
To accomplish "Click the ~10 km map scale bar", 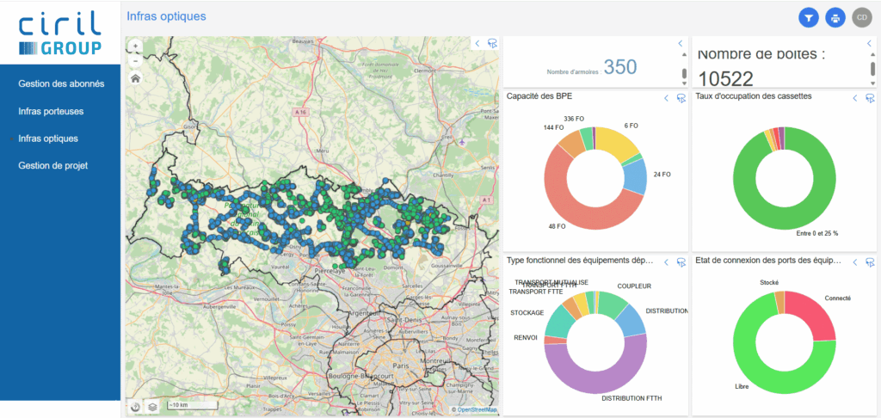I will pyautogui.click(x=192, y=406).
